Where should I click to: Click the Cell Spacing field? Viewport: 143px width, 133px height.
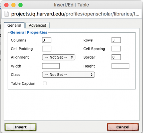coord(116,49)
